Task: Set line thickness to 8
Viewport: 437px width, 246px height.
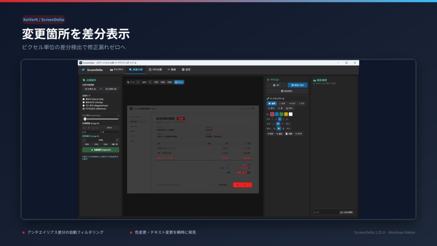Action: [x=286, y=119]
